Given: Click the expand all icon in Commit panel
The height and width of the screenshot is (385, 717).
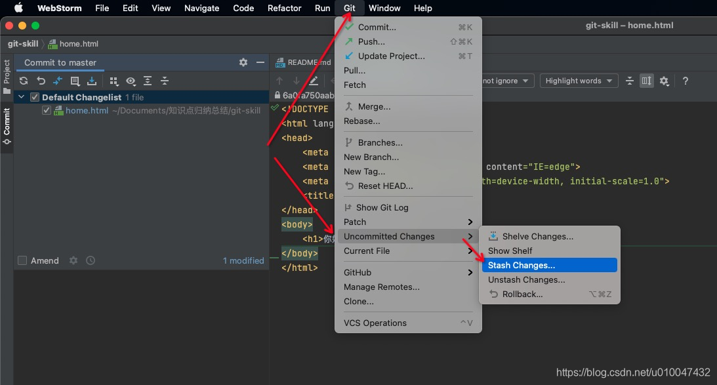Looking at the screenshot, I should coord(148,81).
